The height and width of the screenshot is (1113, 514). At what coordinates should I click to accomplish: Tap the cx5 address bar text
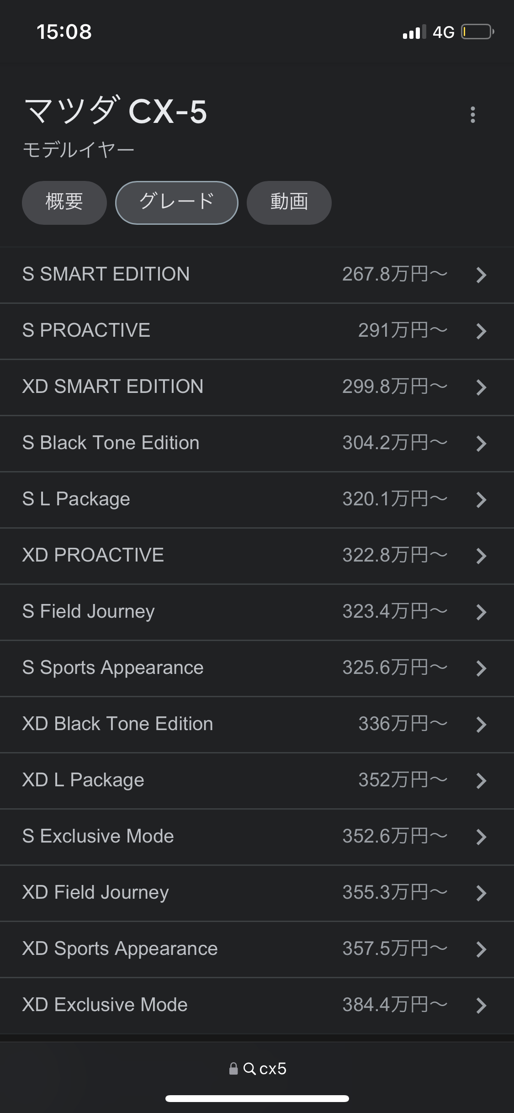pyautogui.click(x=273, y=1068)
